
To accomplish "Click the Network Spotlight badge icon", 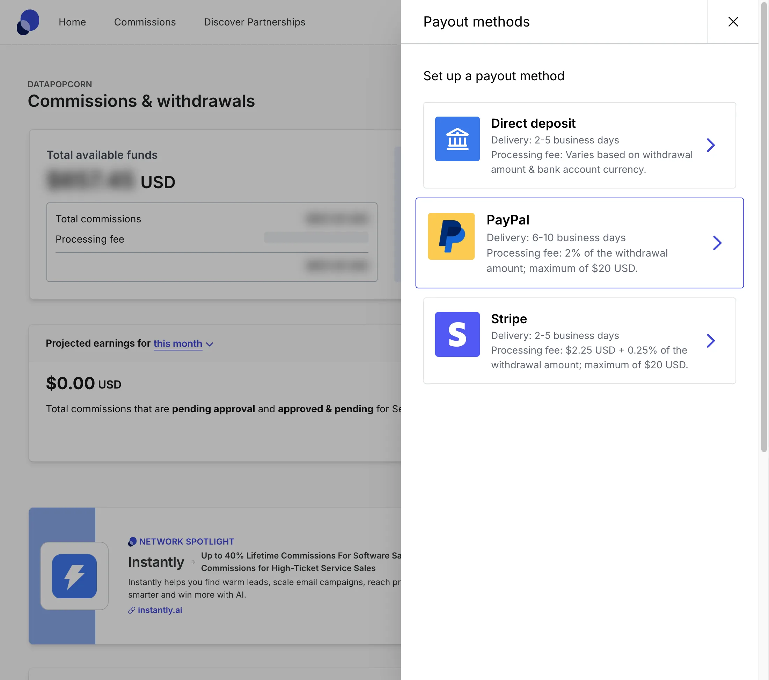I will point(132,542).
